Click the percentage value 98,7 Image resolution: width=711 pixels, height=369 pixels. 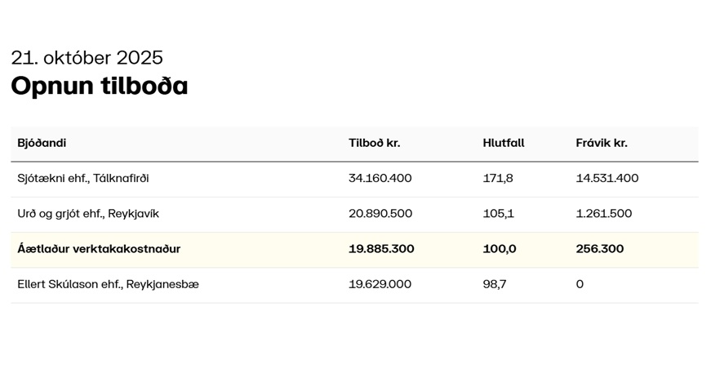494,284
